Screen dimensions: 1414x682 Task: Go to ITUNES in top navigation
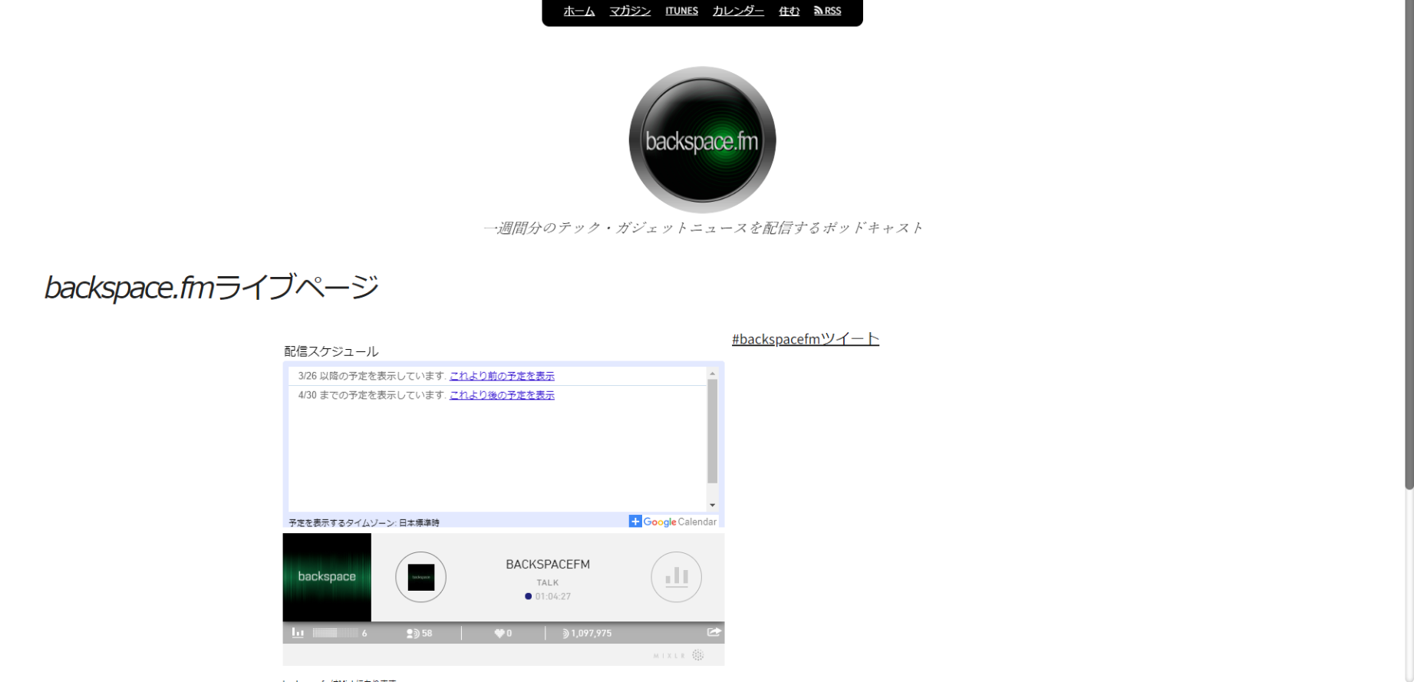pos(681,11)
